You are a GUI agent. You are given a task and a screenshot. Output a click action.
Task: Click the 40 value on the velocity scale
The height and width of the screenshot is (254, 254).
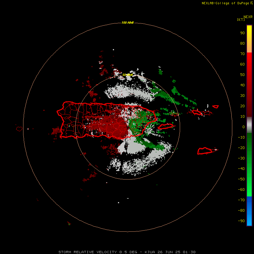tap(242, 85)
